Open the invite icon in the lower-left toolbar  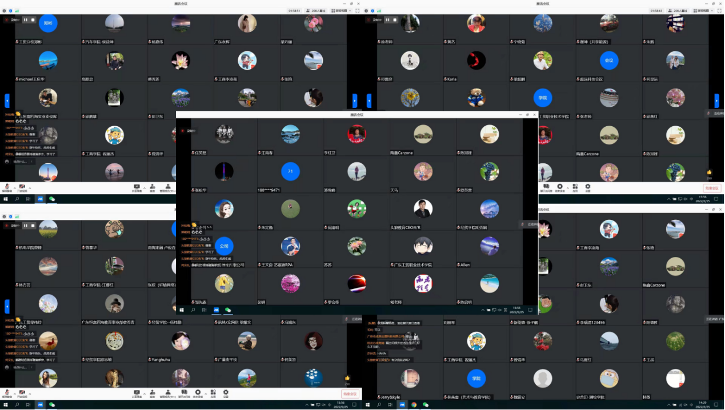[153, 393]
